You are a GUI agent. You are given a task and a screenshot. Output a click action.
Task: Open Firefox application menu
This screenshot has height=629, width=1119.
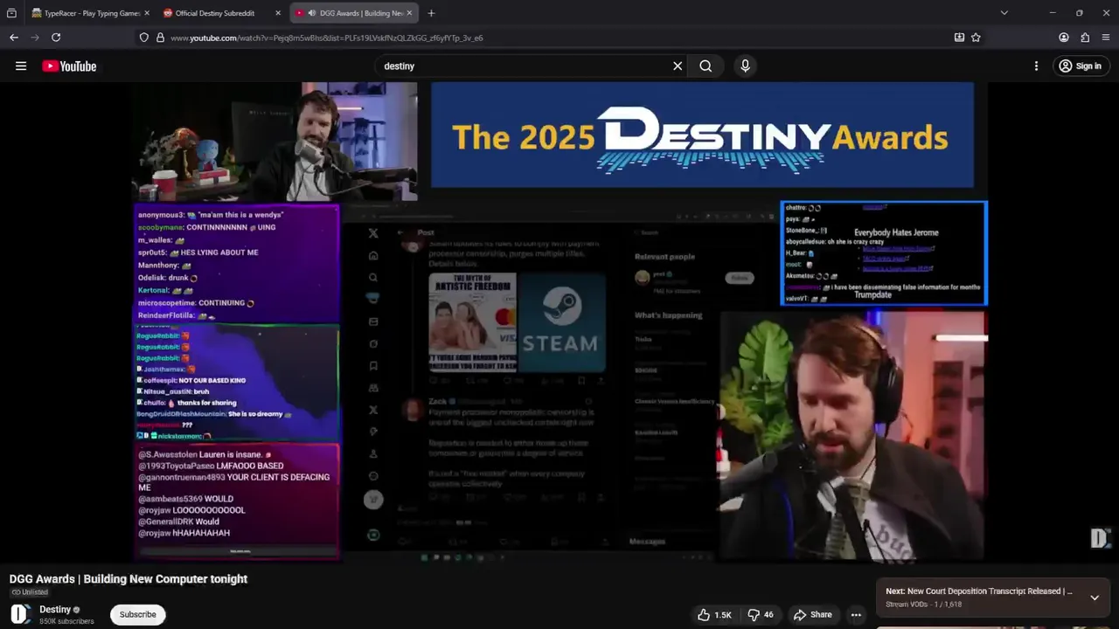[1106, 38]
